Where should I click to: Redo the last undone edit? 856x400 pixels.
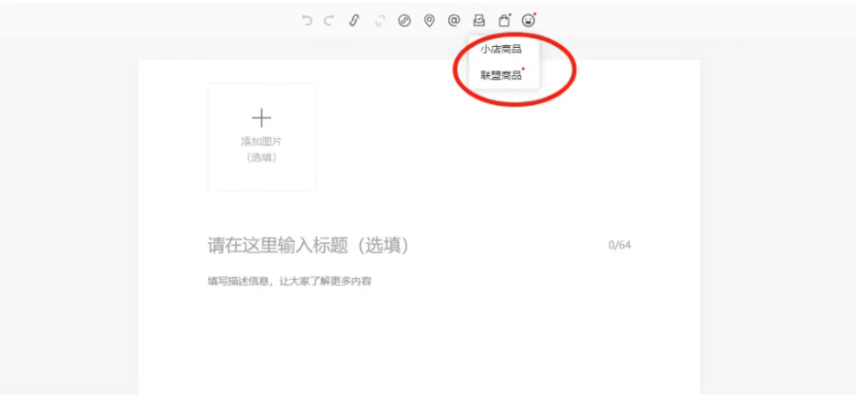tap(329, 20)
